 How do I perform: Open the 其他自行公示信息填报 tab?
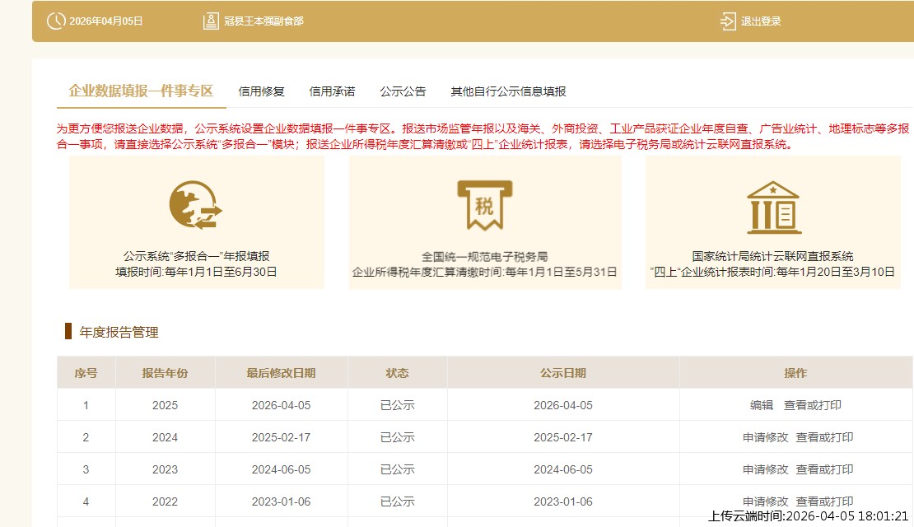click(x=507, y=91)
